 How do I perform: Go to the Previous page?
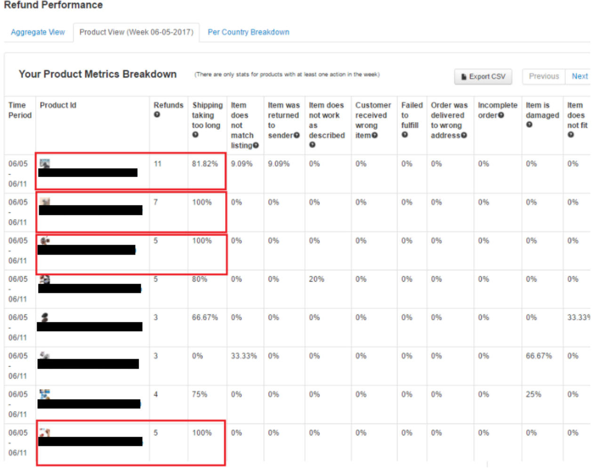(544, 76)
